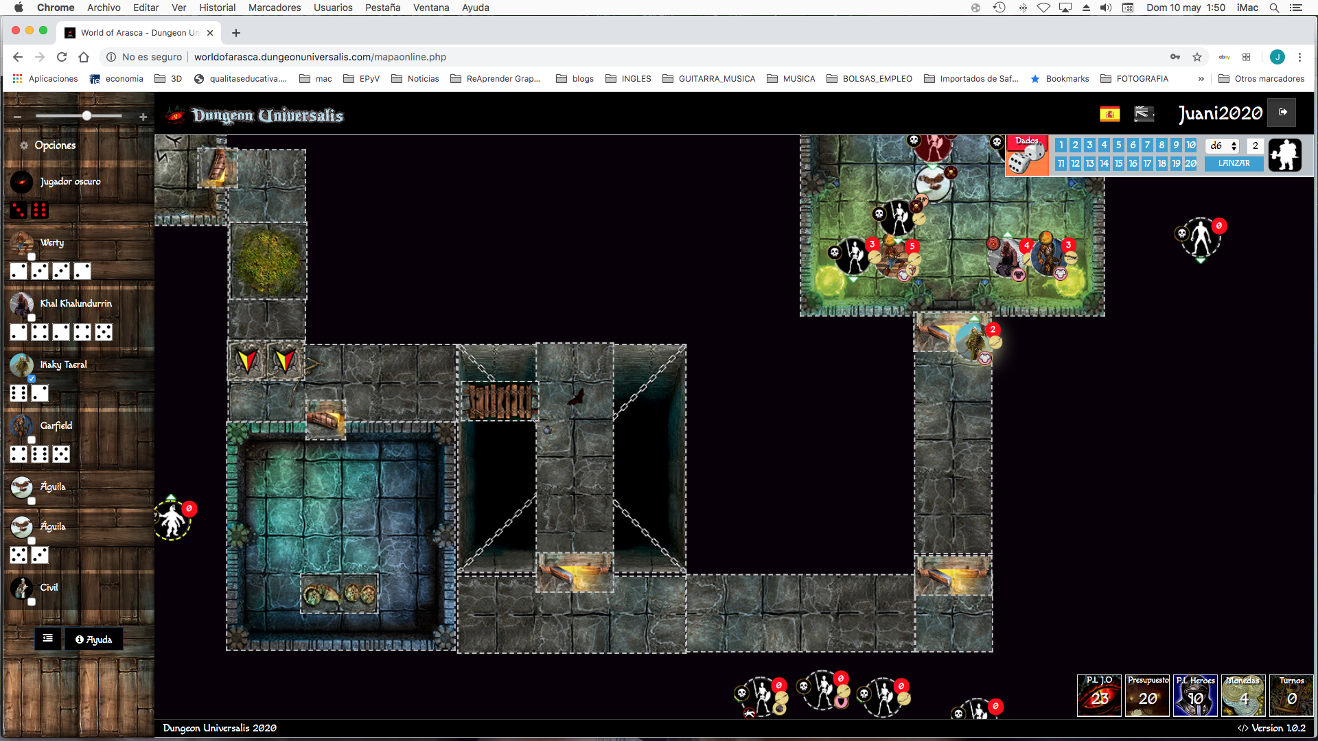The image size is (1318, 741).
Task: Click the hero silhouette icon beside LANZAR
Action: pyautogui.click(x=1284, y=155)
